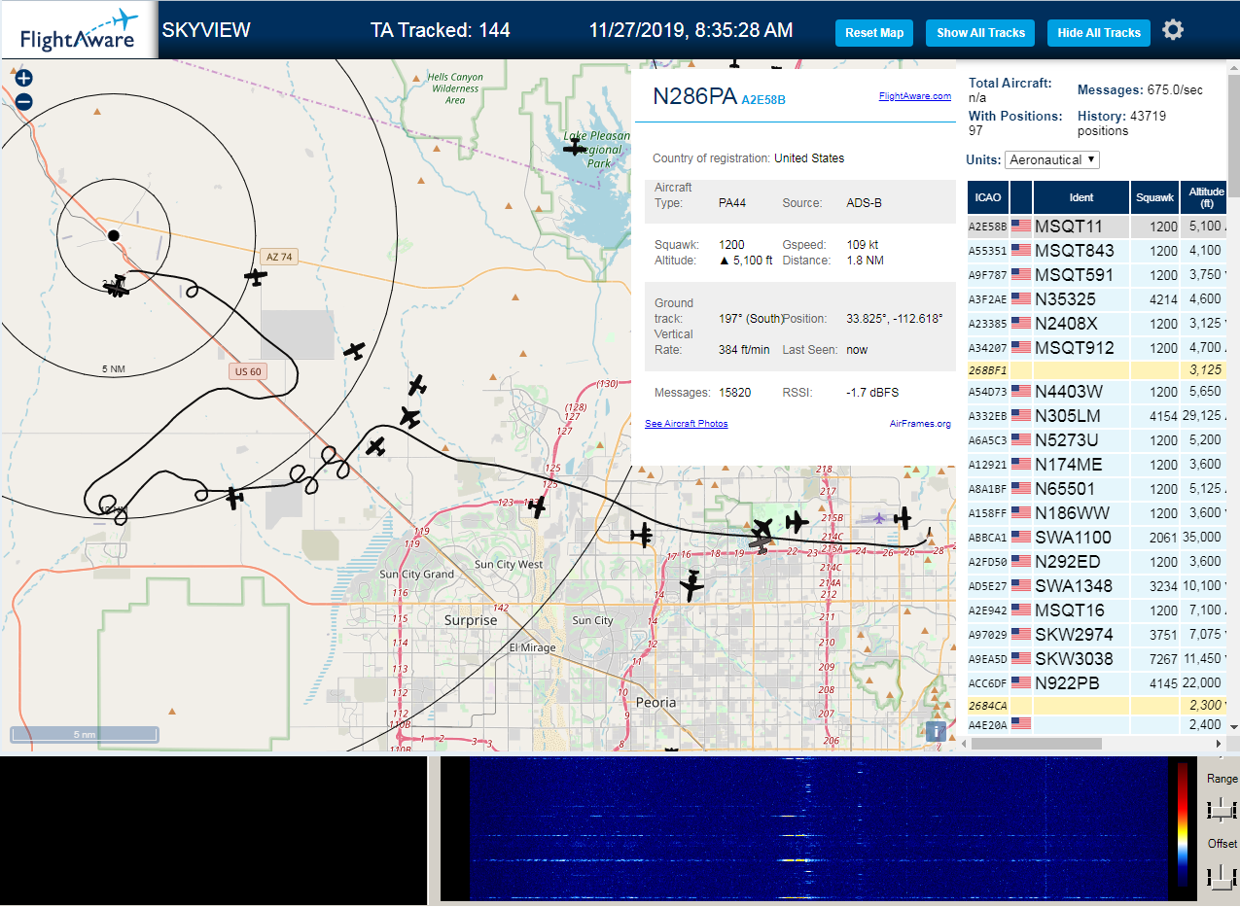Click the N286PA aircraft title

(694, 96)
